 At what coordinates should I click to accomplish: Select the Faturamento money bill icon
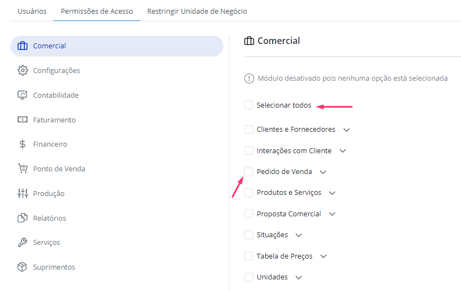click(x=23, y=120)
